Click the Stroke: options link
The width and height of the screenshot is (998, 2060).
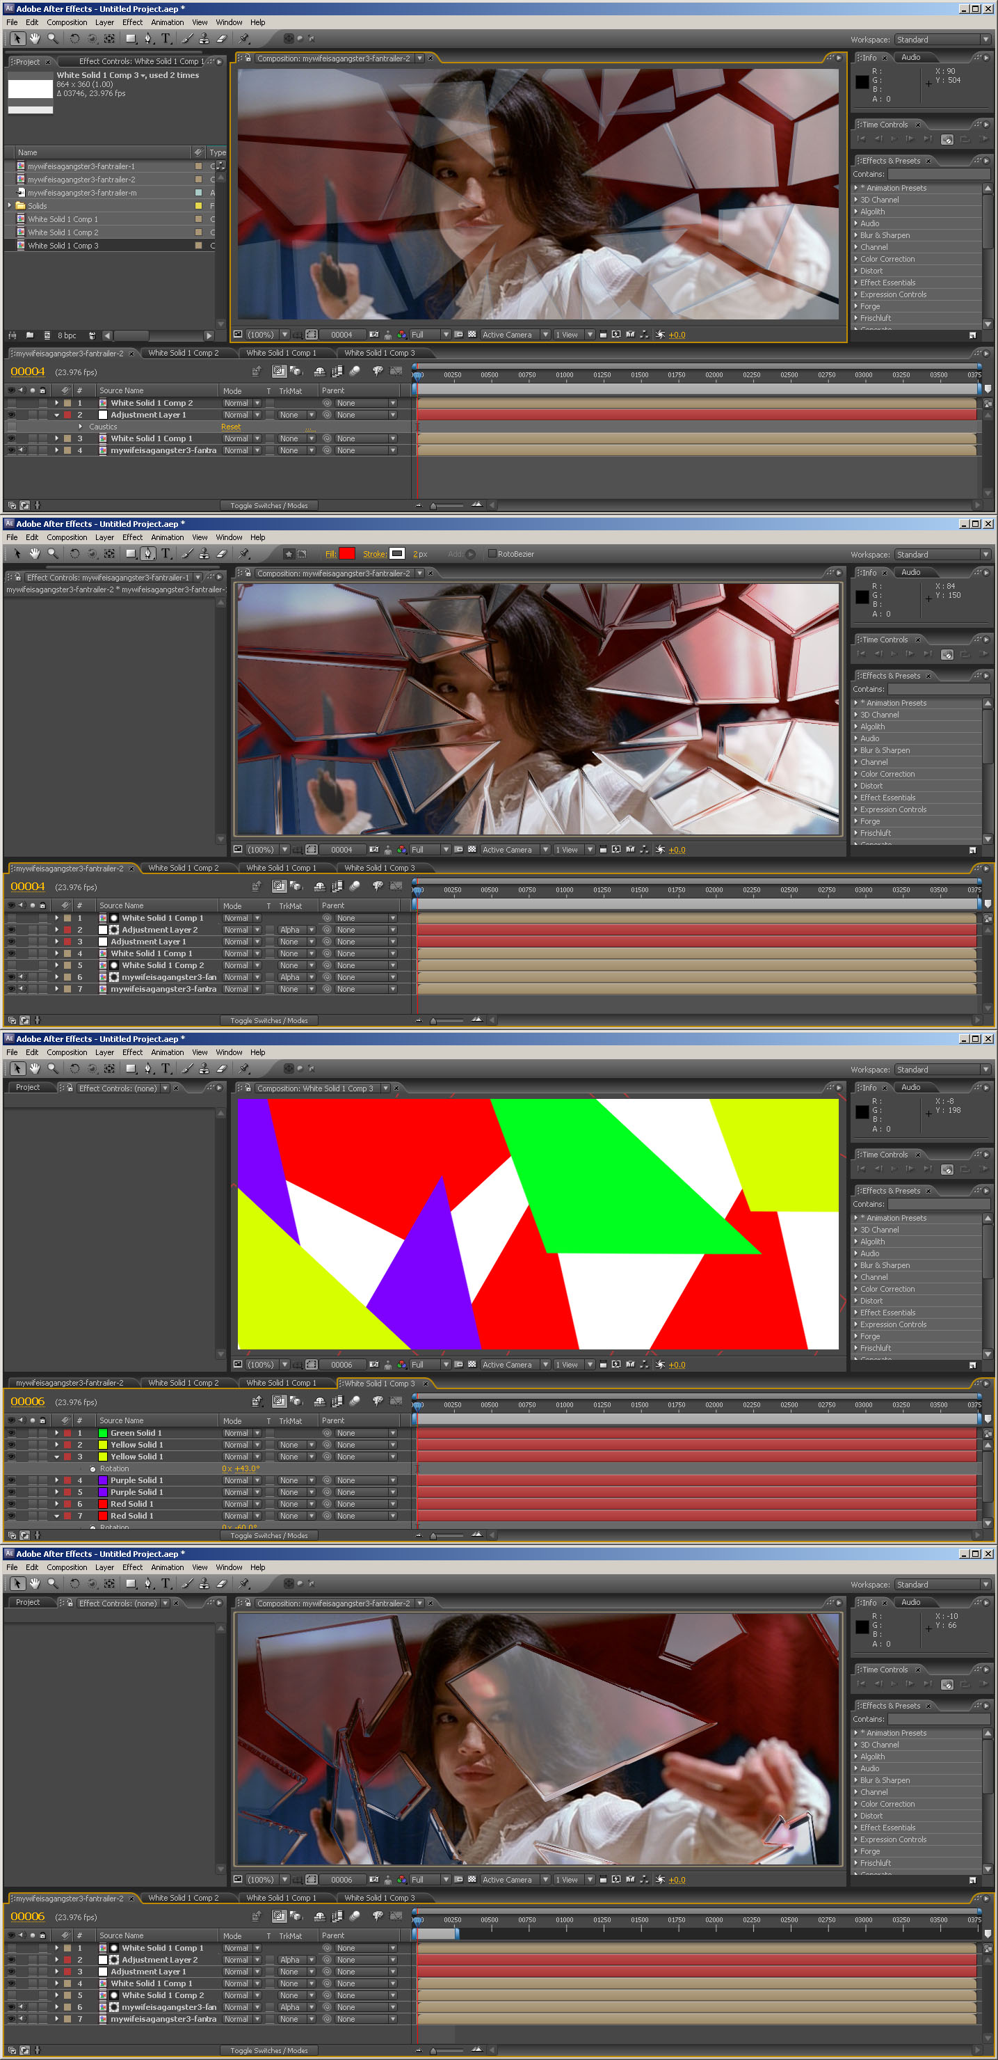(x=374, y=554)
